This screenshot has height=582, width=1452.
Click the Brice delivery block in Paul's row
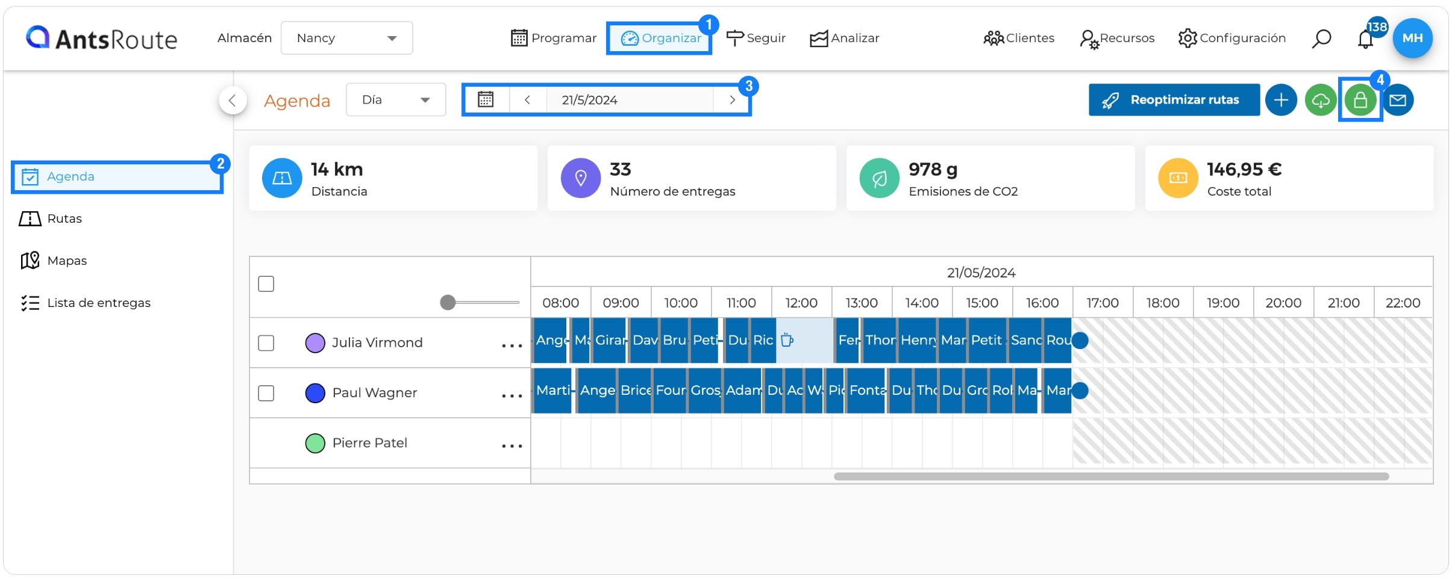pos(635,391)
